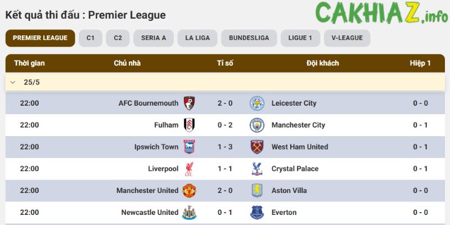Image resolution: width=450 pixels, height=225 pixels.
Task: Collapse the 25/5 date group
Action: pyautogui.click(x=13, y=82)
